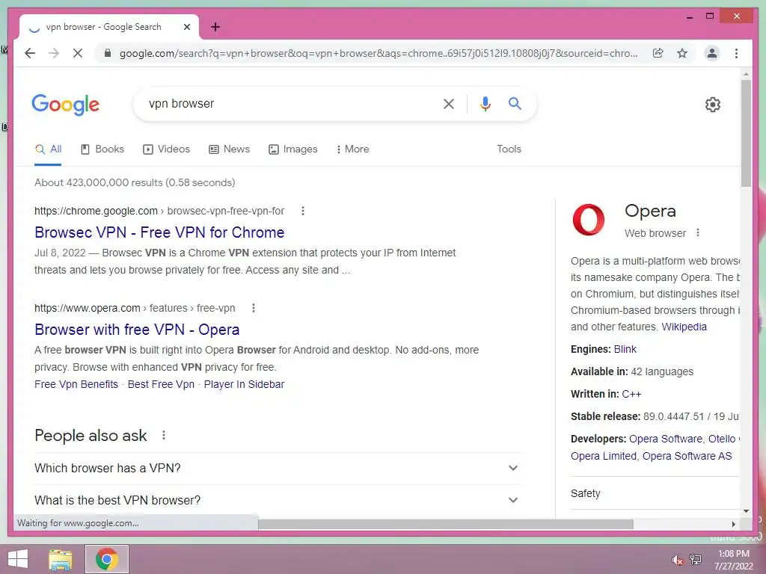The image size is (766, 574).
Task: Open options for opera.com result
Action: coord(253,308)
